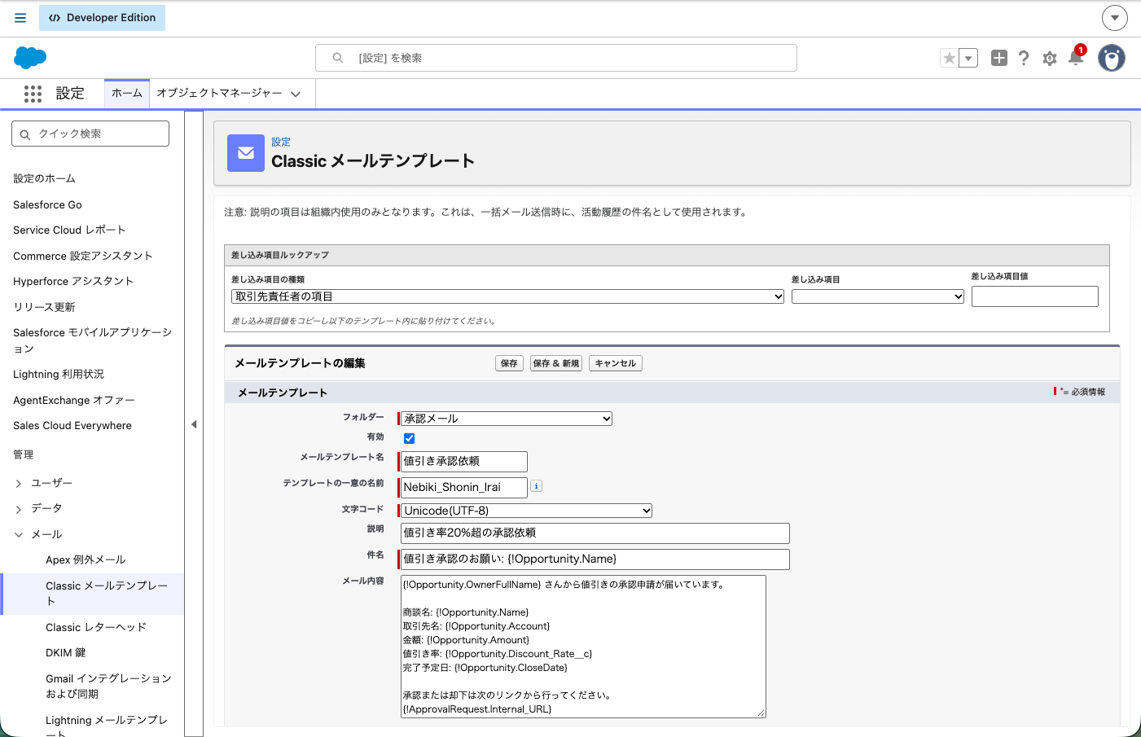Open the フォルダー dropdown
Screen dimensions: 1141x737
click(x=507, y=419)
